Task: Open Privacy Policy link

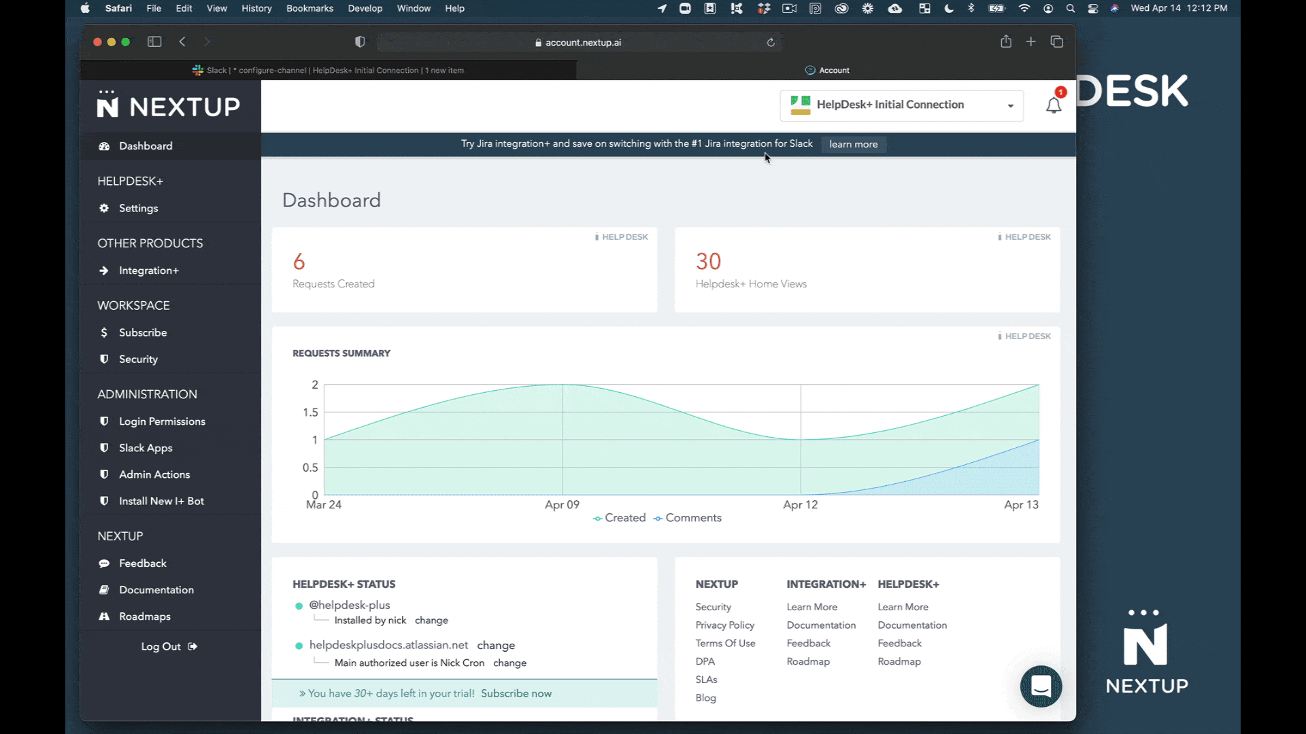Action: [724, 625]
